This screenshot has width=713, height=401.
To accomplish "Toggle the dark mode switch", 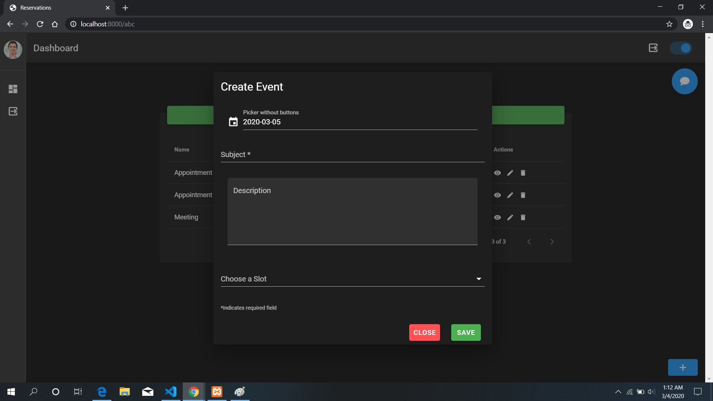I will [681, 48].
